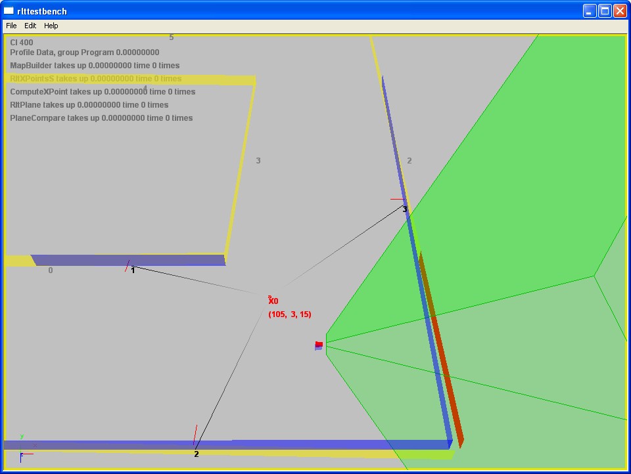The width and height of the screenshot is (631, 474).
Task: Select black vertex label 3
Action: [405, 209]
